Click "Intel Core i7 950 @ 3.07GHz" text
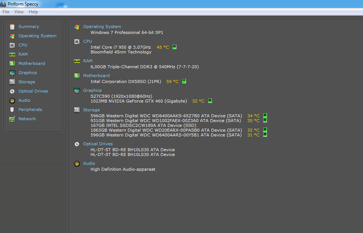The image size is (363, 233). click(121, 47)
